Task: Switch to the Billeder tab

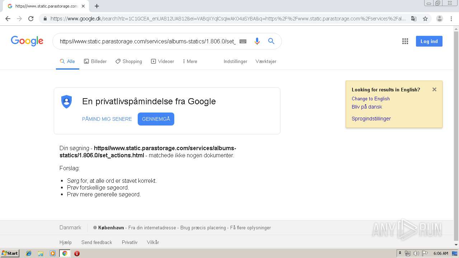Action: coord(95,61)
